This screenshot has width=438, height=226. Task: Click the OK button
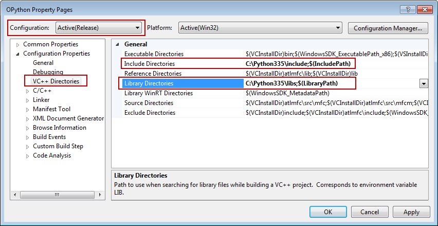tap(327, 212)
